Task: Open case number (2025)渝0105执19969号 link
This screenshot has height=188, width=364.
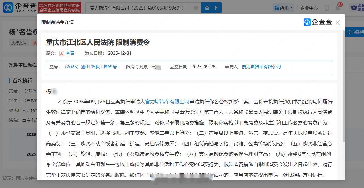Action: coord(90,67)
